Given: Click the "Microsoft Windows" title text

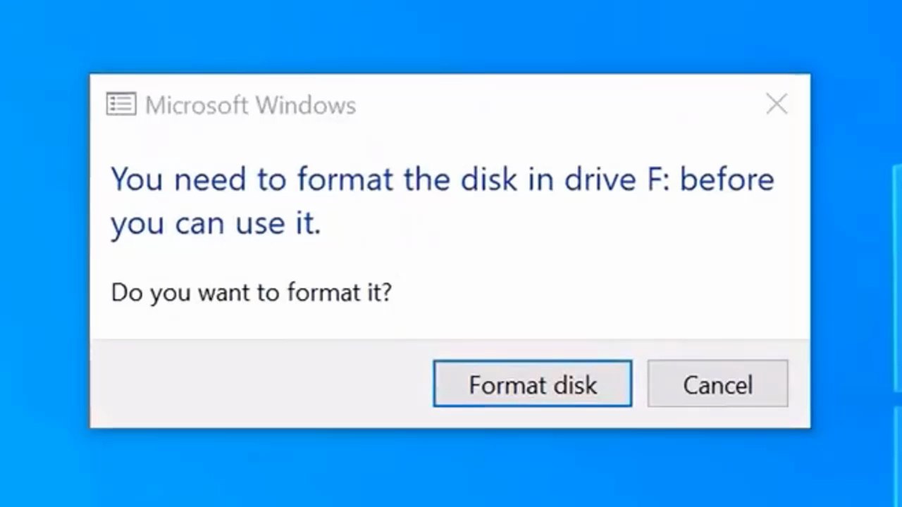Looking at the screenshot, I should [x=250, y=106].
